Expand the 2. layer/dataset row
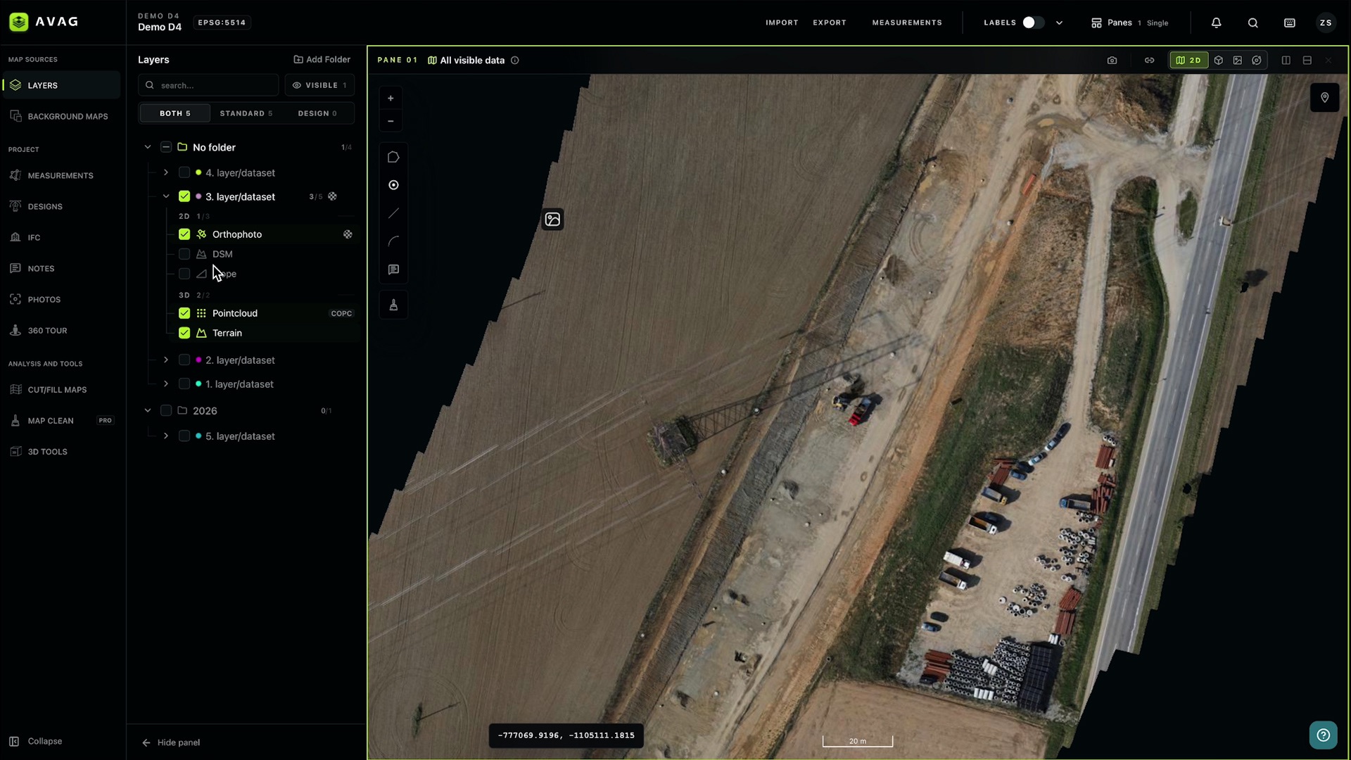 (x=166, y=360)
